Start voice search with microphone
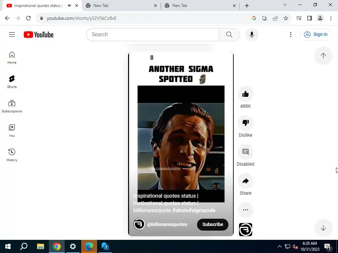 pos(252,34)
